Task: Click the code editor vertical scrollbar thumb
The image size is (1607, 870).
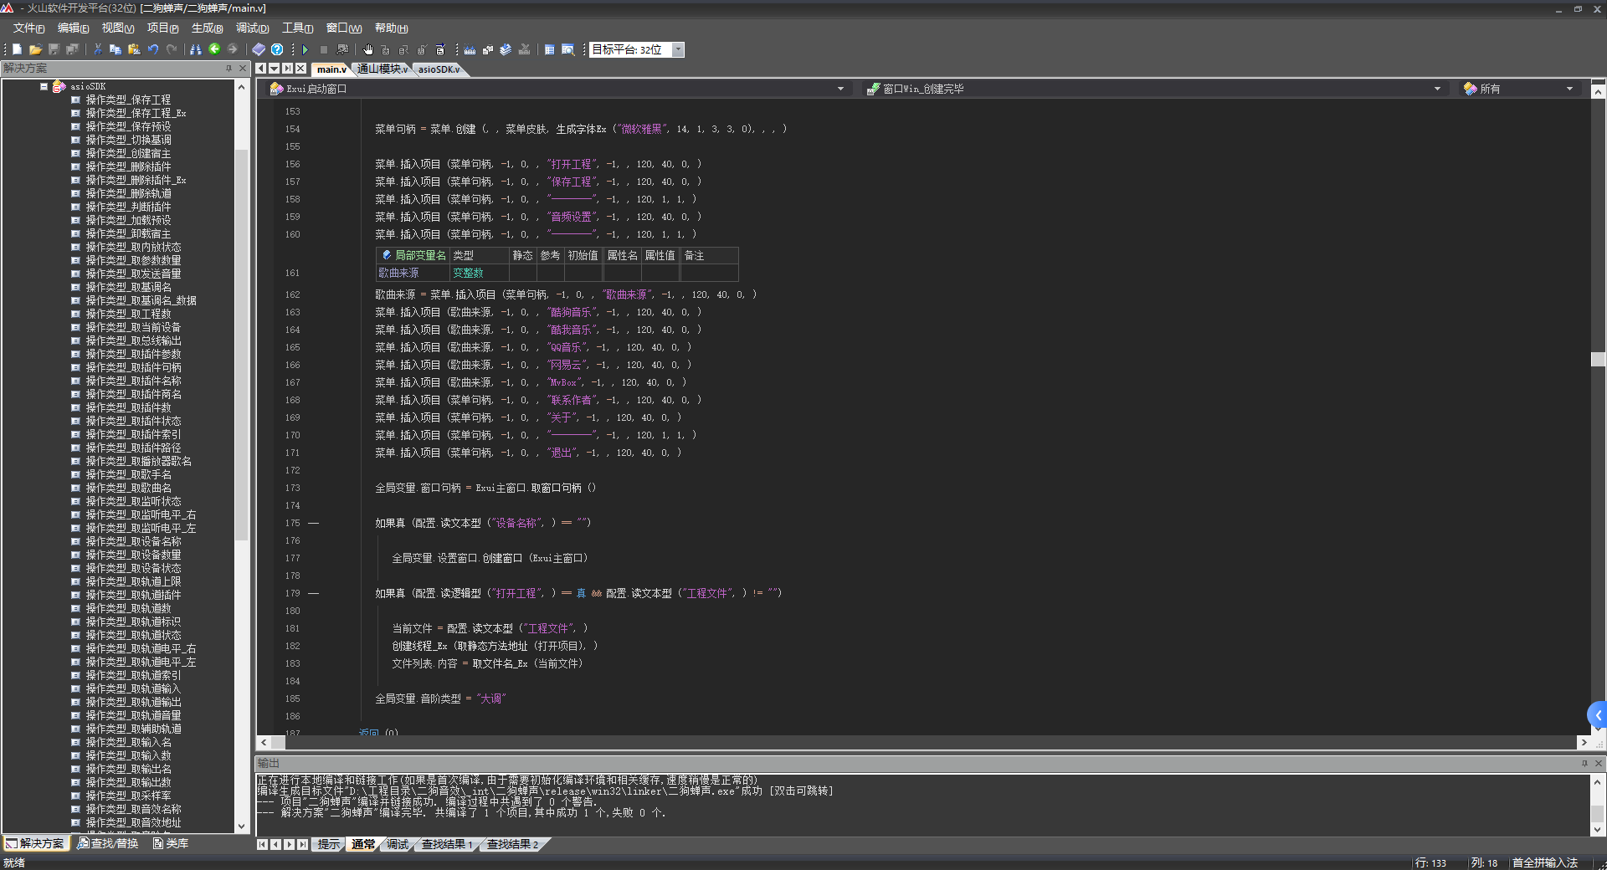Action: click(1598, 359)
